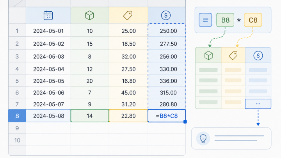Click the fill handle of the active cell
This screenshot has height=158, width=281.
(x=185, y=122)
